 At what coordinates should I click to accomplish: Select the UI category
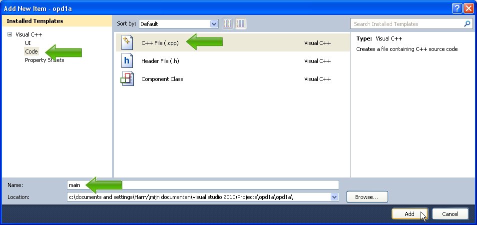tap(28, 43)
